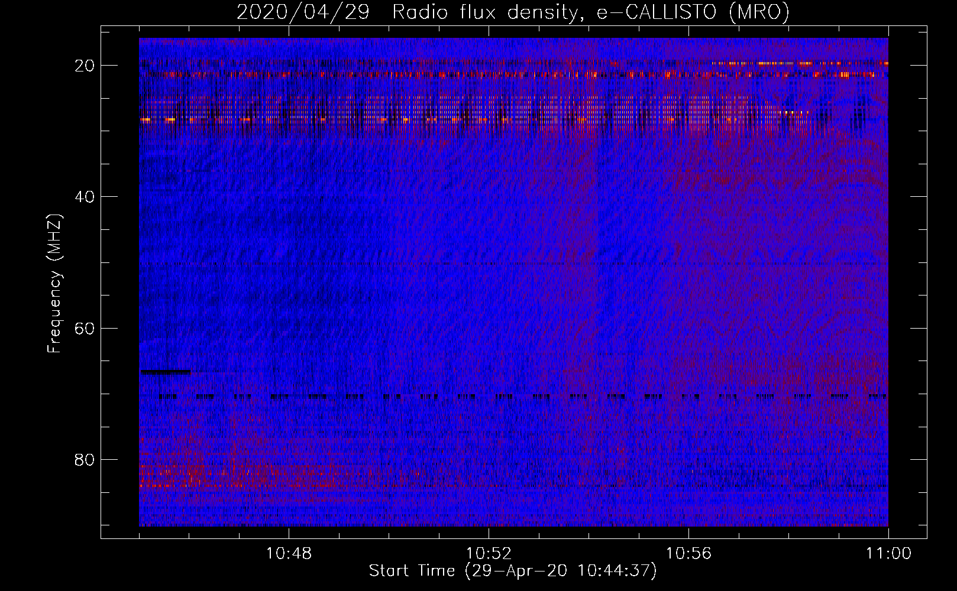Click the solid black bar near 67 MHz
Screen dimensions: 957x591
(x=166, y=372)
